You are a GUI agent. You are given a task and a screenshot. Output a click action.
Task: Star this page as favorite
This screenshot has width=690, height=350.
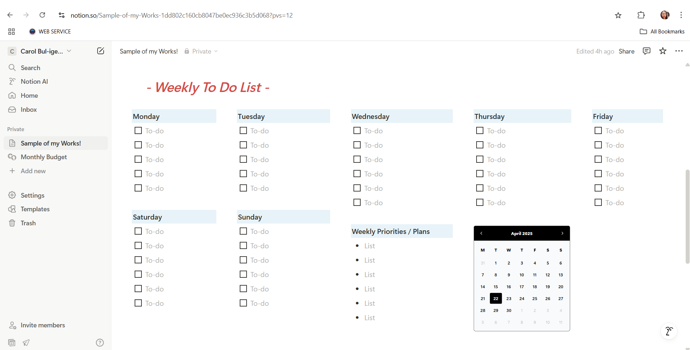663,51
